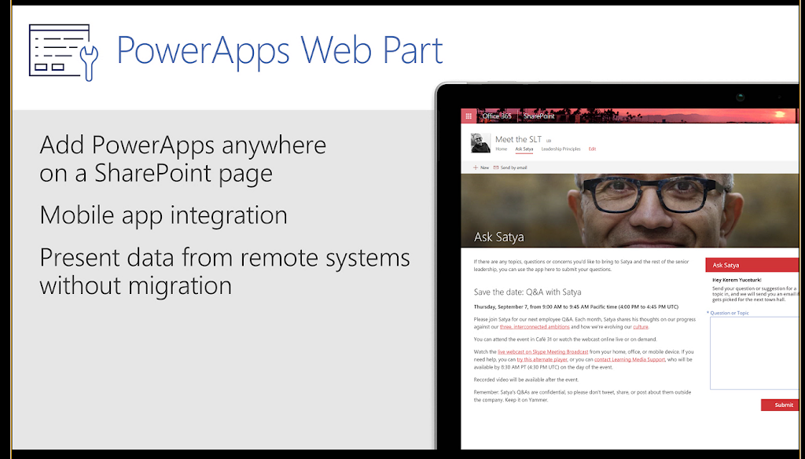The width and height of the screenshot is (805, 459).
Task: Select the Meet the SLT site title
Action: pos(518,139)
